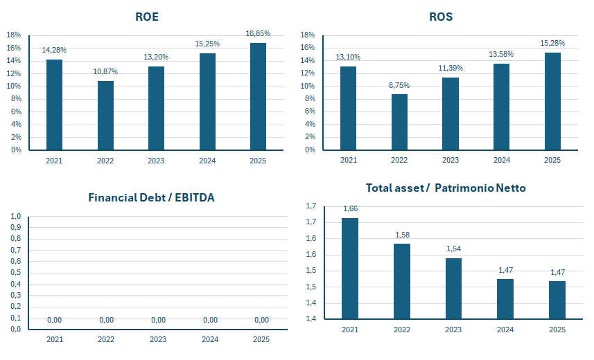Viewport: 594px width, 360px height.
Task: Click the 0,00 label above 2021 in Financial Debt chart
Action: click(55, 321)
